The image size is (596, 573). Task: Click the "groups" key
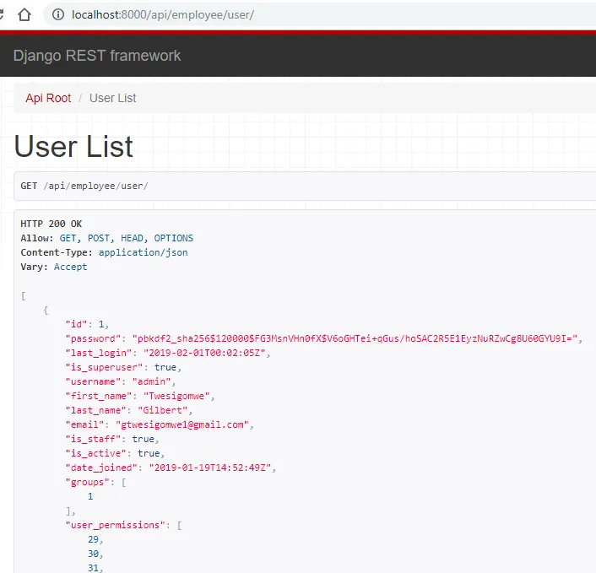pos(88,482)
